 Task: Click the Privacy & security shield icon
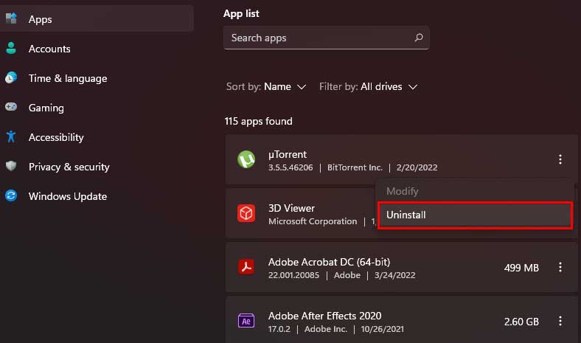tap(11, 166)
